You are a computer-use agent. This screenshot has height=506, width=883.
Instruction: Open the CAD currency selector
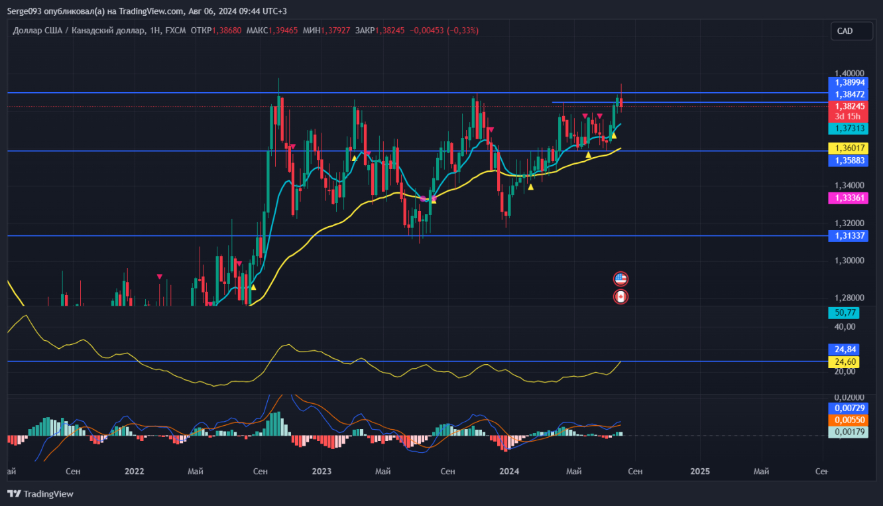click(852, 31)
